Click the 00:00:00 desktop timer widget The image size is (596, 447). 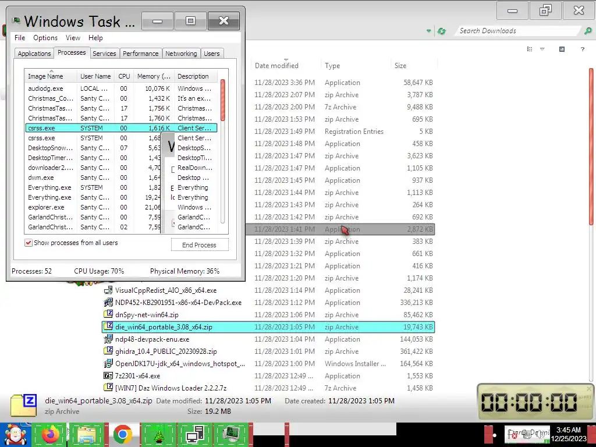tap(535, 402)
